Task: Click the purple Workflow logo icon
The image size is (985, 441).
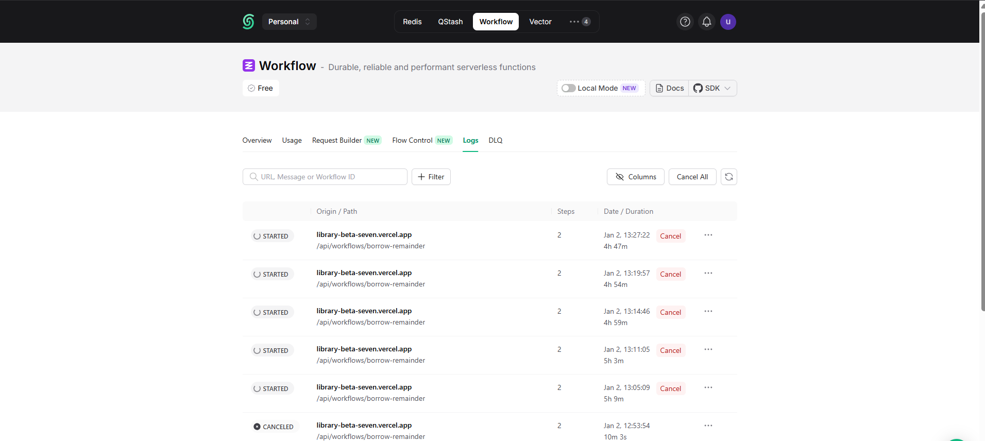Action: (x=249, y=65)
